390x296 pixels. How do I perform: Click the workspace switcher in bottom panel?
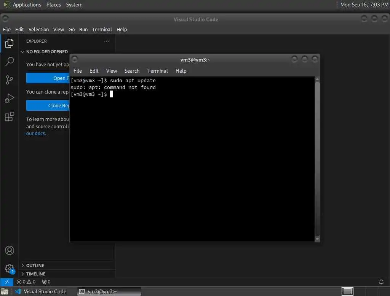(x=347, y=291)
